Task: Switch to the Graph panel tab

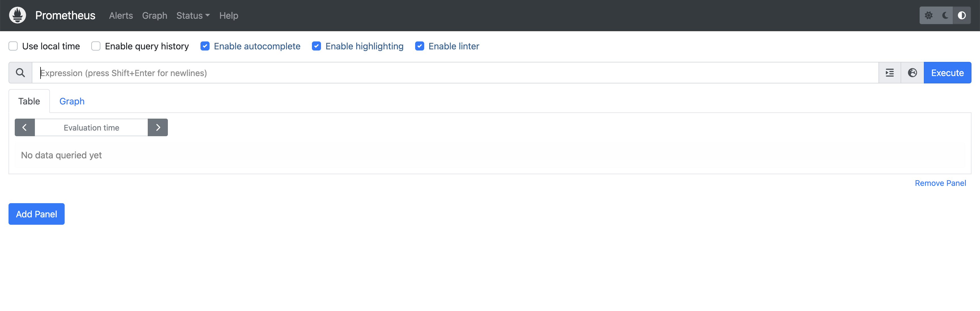Action: [x=72, y=101]
